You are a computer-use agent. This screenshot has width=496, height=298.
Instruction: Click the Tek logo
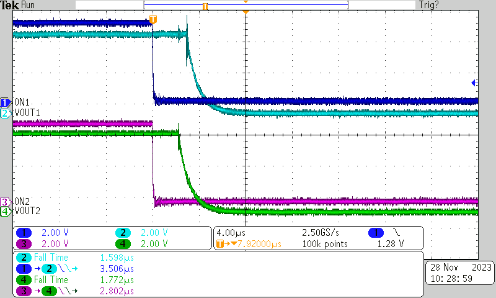[9, 5]
